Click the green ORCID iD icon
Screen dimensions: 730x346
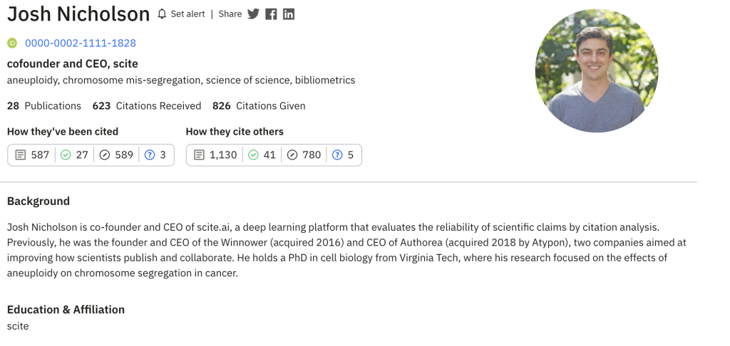(12, 43)
